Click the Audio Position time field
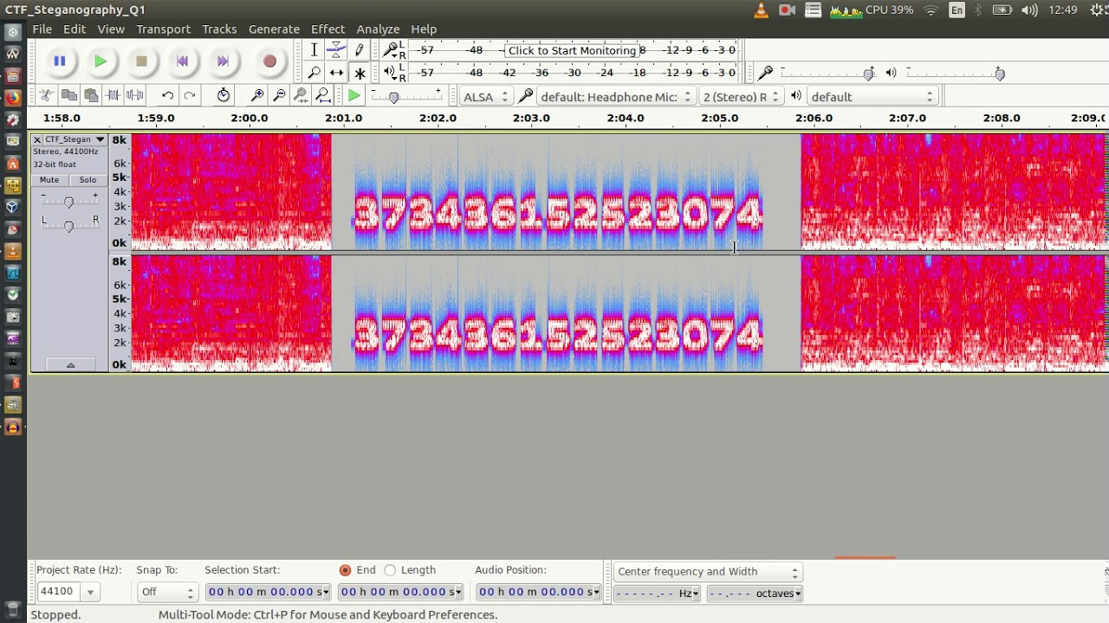 coord(538,592)
